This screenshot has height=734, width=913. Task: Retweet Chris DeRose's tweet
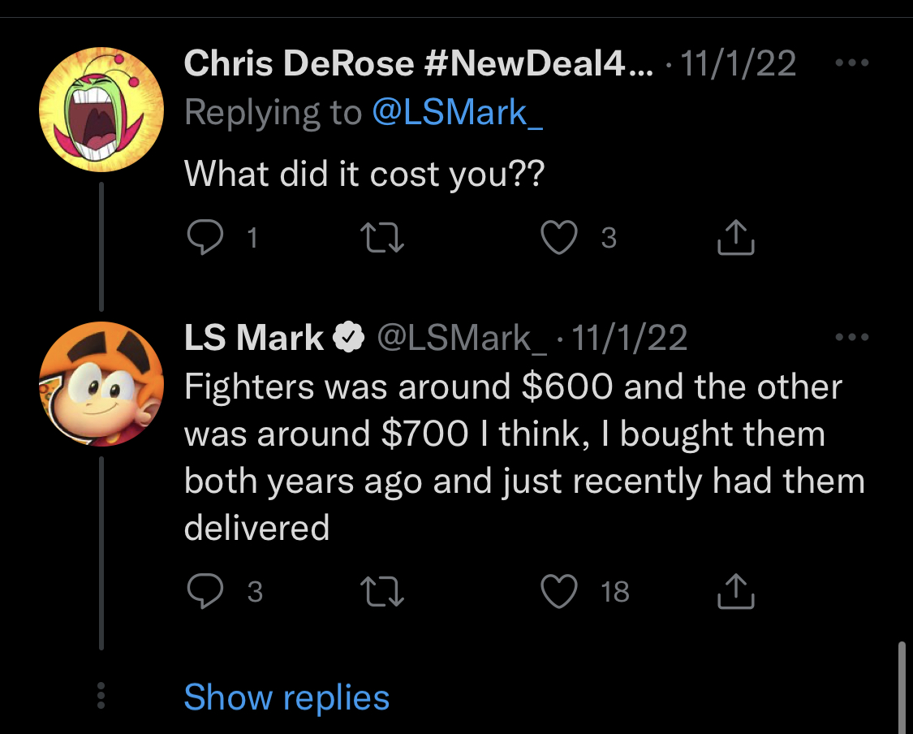tap(383, 237)
